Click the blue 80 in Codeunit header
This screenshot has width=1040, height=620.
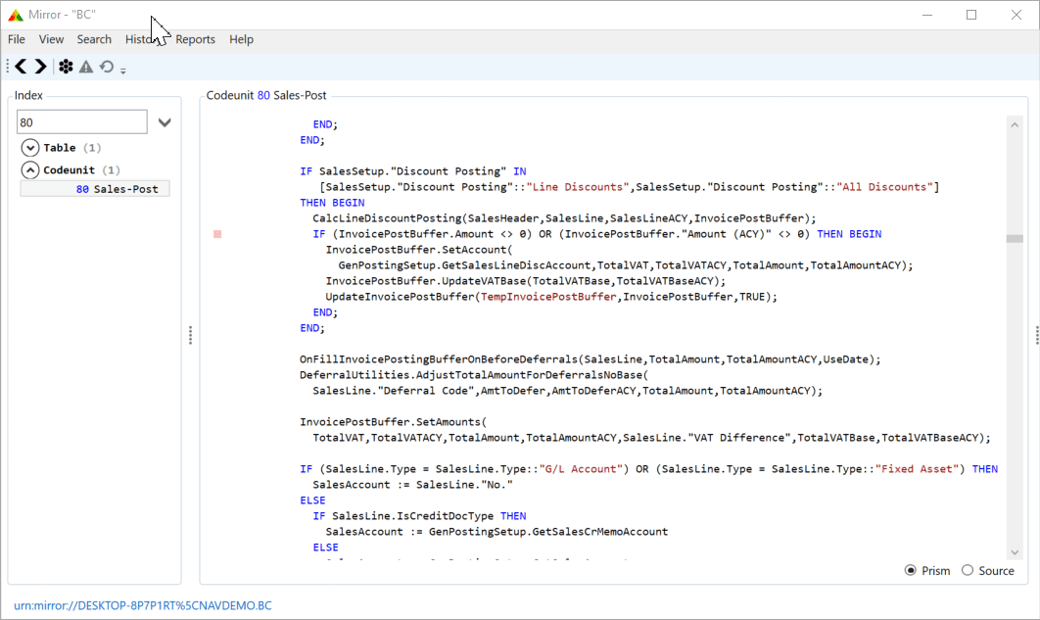point(263,95)
